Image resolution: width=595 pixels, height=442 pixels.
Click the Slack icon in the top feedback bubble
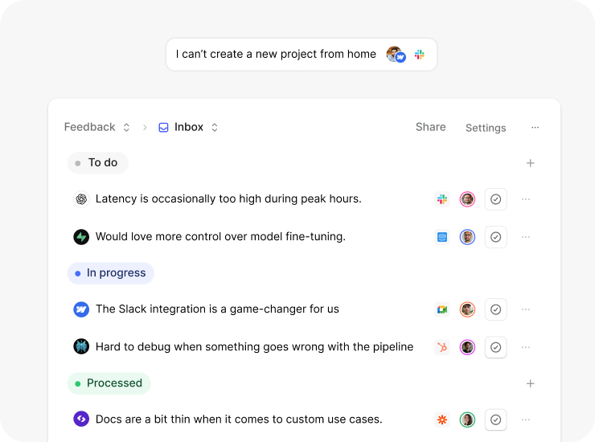[x=419, y=55]
